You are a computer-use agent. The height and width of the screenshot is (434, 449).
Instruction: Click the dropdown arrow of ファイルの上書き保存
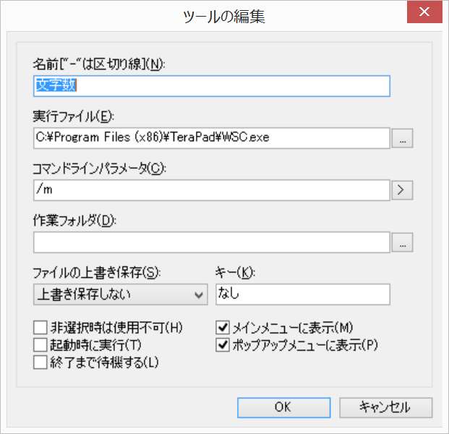tap(199, 295)
